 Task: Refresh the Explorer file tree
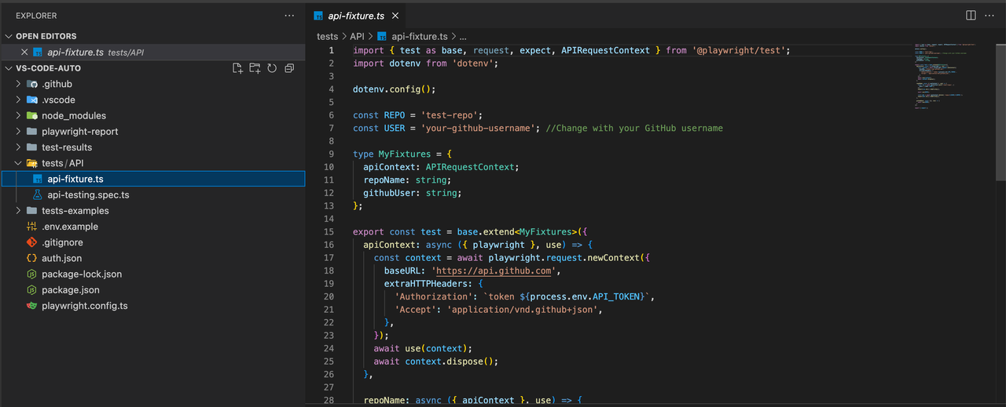point(272,68)
